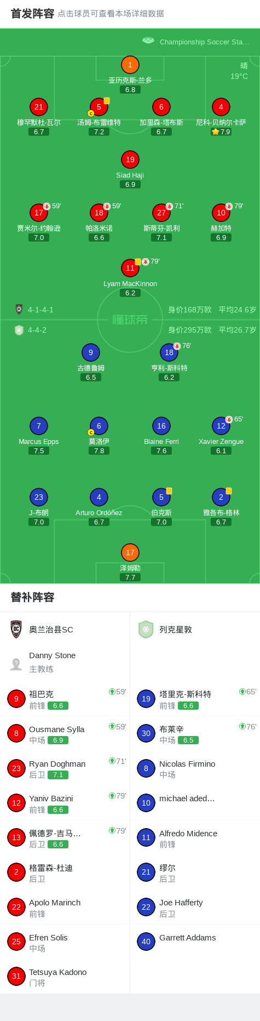Open substitute Nicolas Firmino entry
This screenshot has width=260, height=1021.
tap(195, 768)
